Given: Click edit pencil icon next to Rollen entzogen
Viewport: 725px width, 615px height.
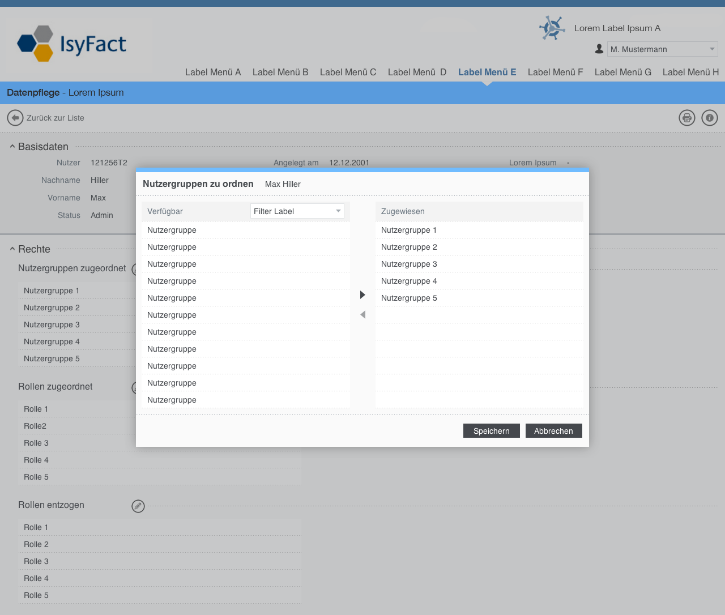Looking at the screenshot, I should pyautogui.click(x=138, y=506).
